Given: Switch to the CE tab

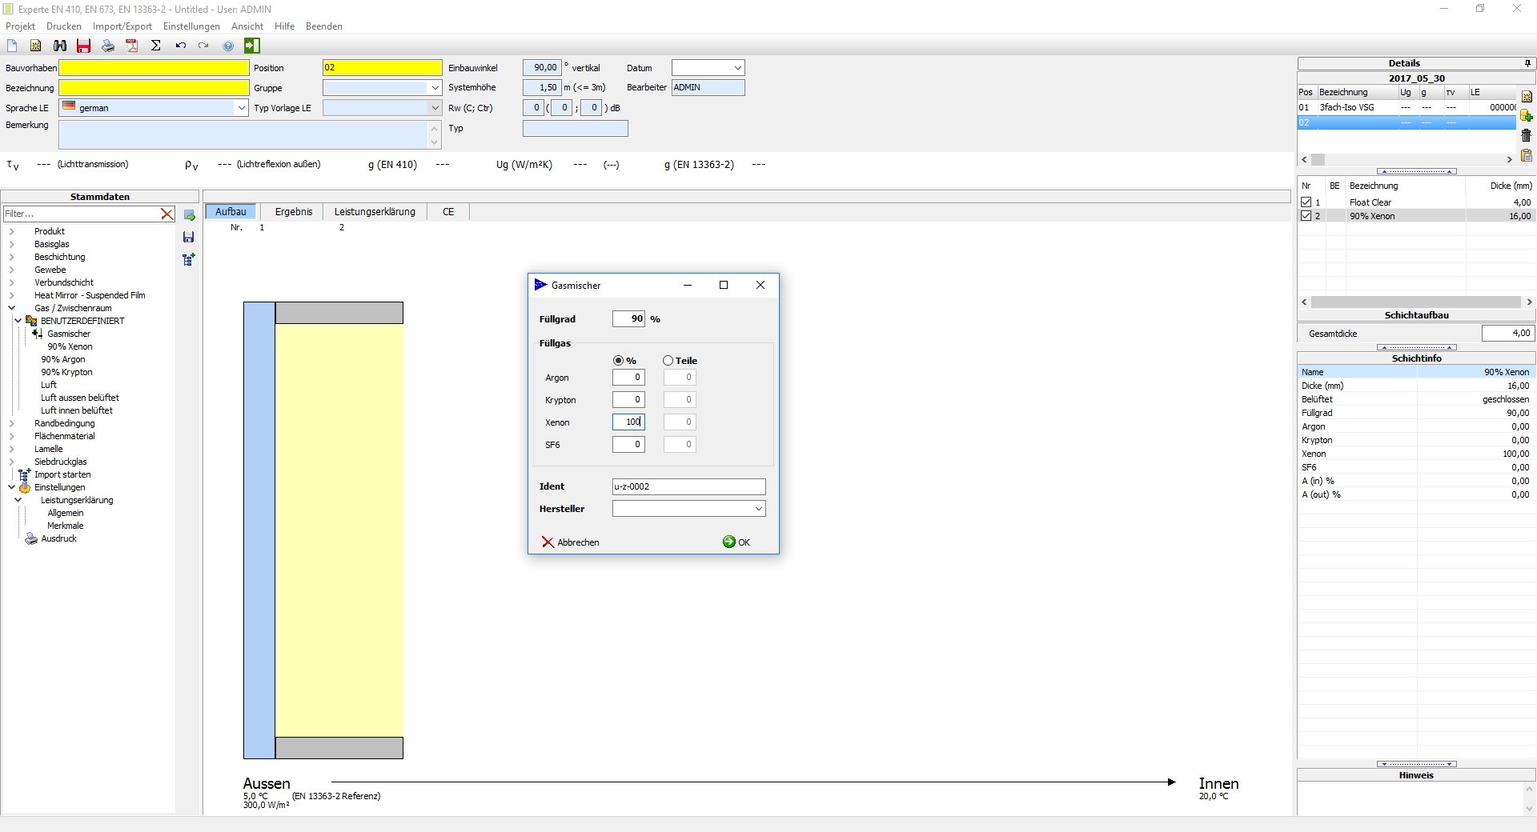Looking at the screenshot, I should (x=448, y=212).
